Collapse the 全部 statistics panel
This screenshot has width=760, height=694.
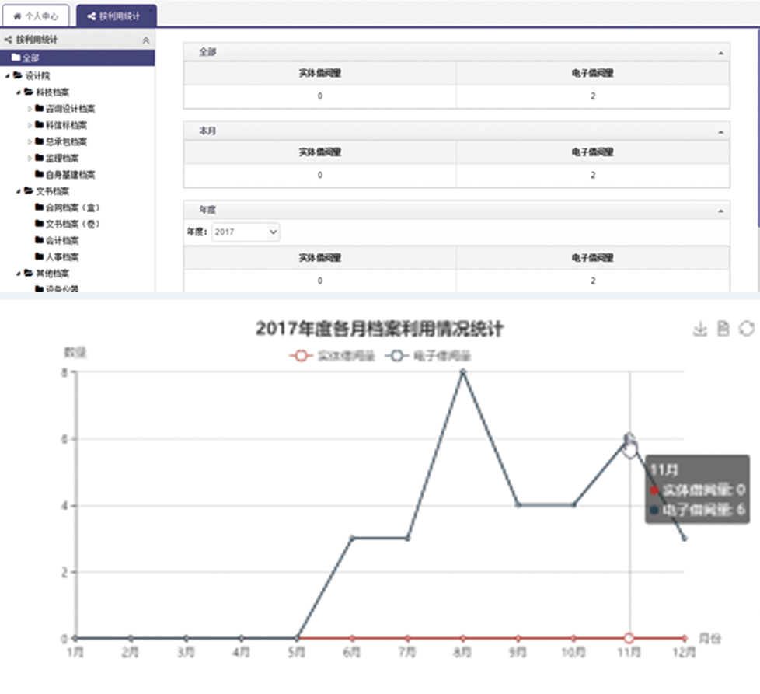pyautogui.click(x=720, y=52)
